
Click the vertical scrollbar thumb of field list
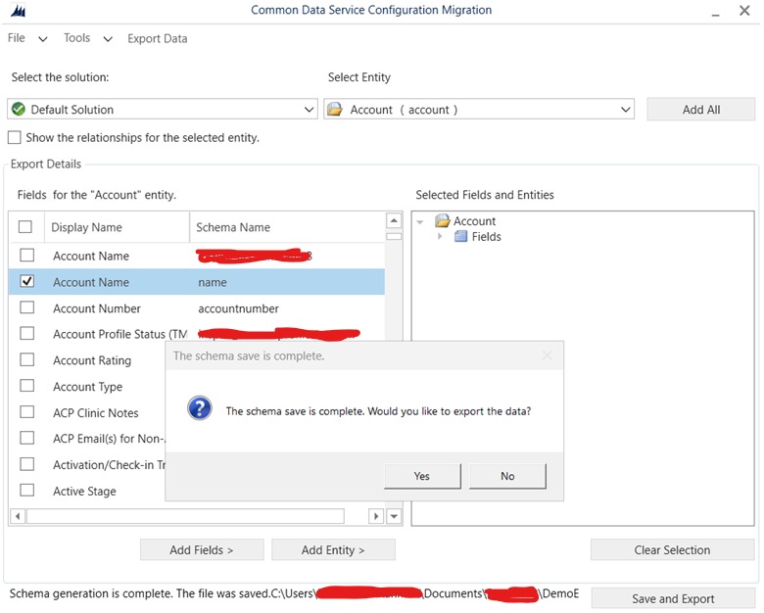[x=394, y=236]
